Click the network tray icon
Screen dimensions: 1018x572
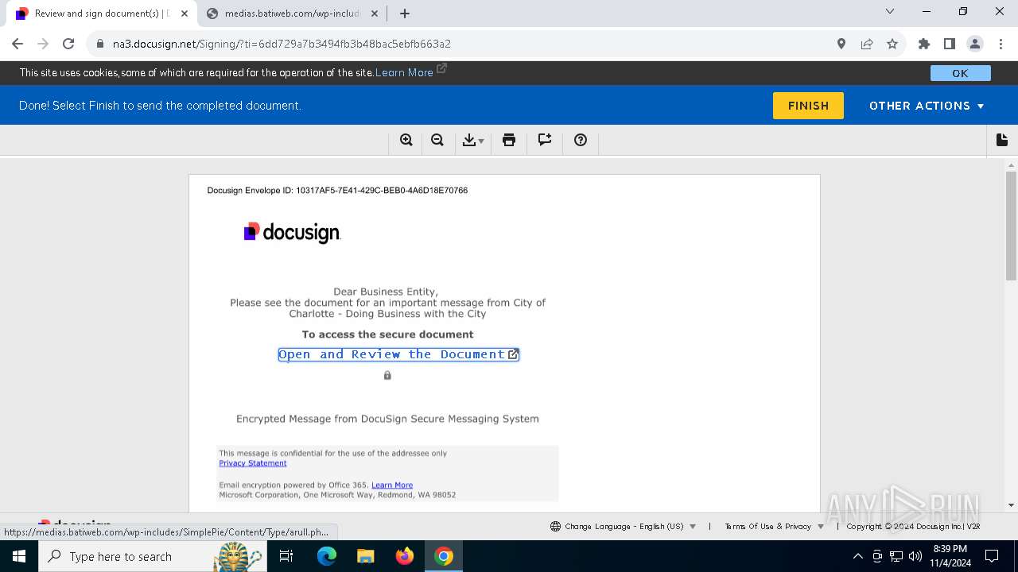pyautogui.click(x=896, y=556)
